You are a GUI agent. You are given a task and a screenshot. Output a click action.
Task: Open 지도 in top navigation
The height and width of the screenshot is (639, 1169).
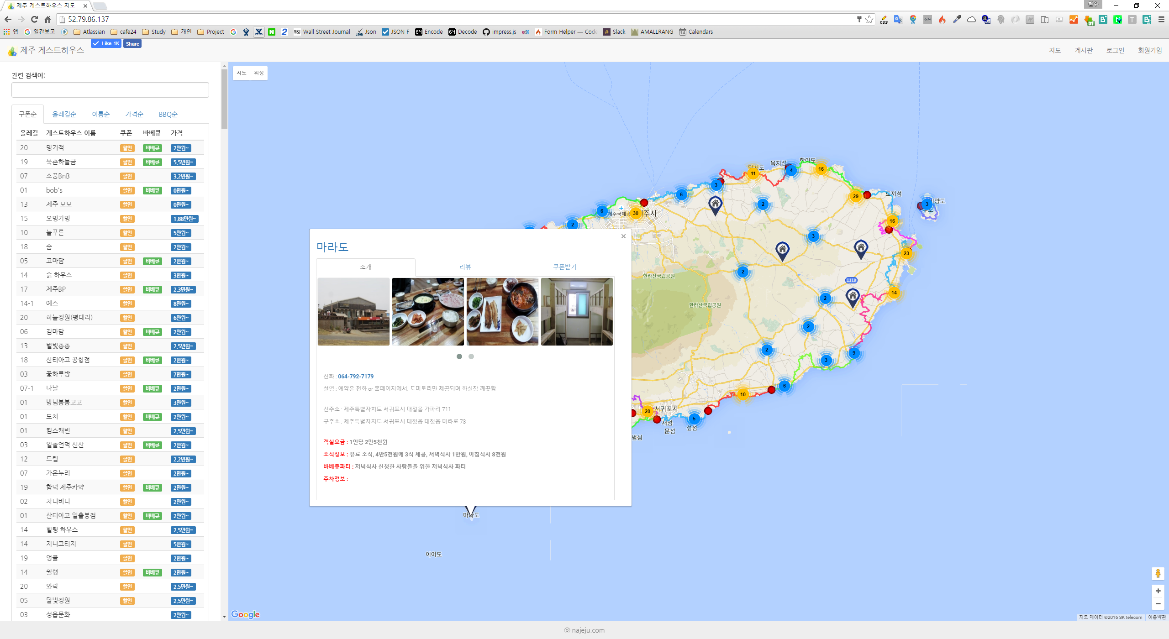click(x=1055, y=50)
